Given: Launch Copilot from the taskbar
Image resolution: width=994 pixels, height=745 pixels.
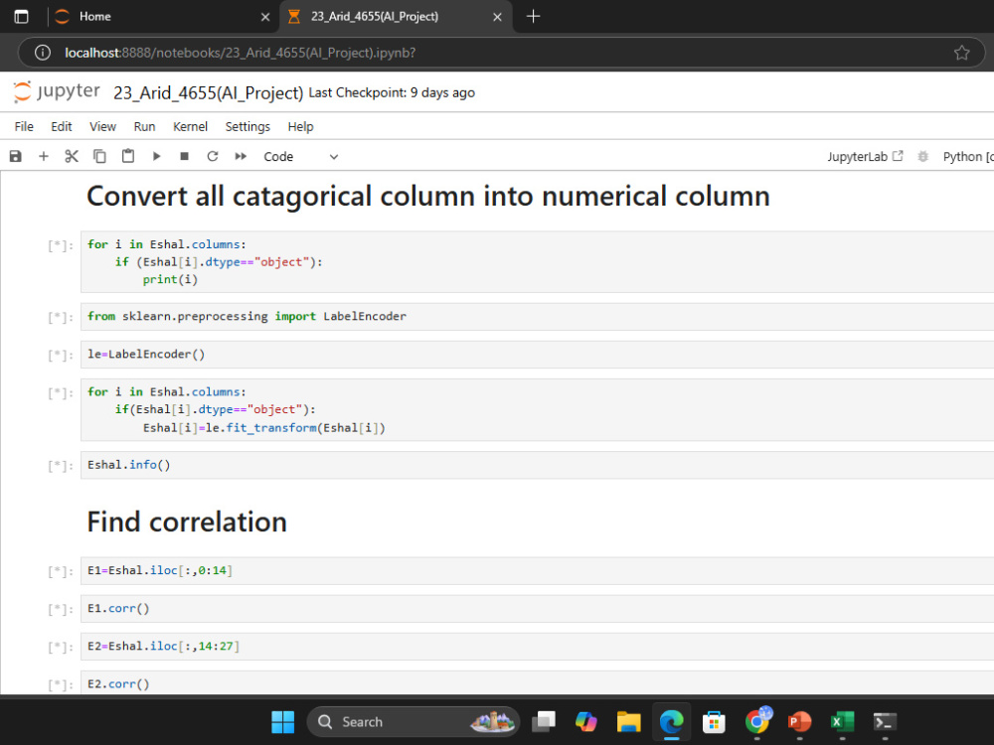Looking at the screenshot, I should pyautogui.click(x=585, y=721).
